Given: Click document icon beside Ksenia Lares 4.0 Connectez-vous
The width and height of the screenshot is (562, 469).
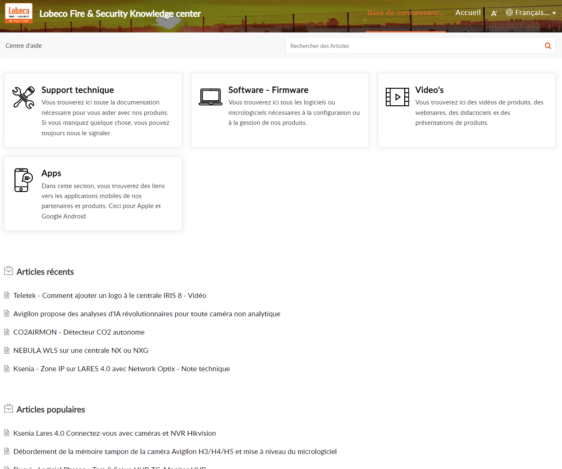Looking at the screenshot, I should coord(7,433).
